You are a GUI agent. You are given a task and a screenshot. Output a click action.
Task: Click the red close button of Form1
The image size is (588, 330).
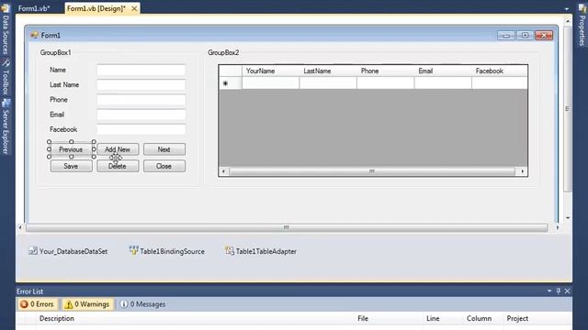(544, 35)
